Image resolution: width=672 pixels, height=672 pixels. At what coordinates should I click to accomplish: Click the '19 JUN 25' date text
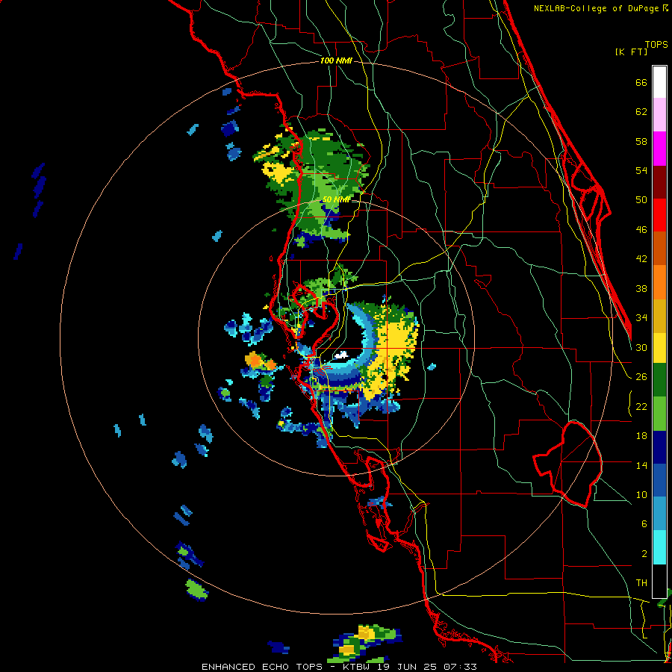click(x=408, y=667)
